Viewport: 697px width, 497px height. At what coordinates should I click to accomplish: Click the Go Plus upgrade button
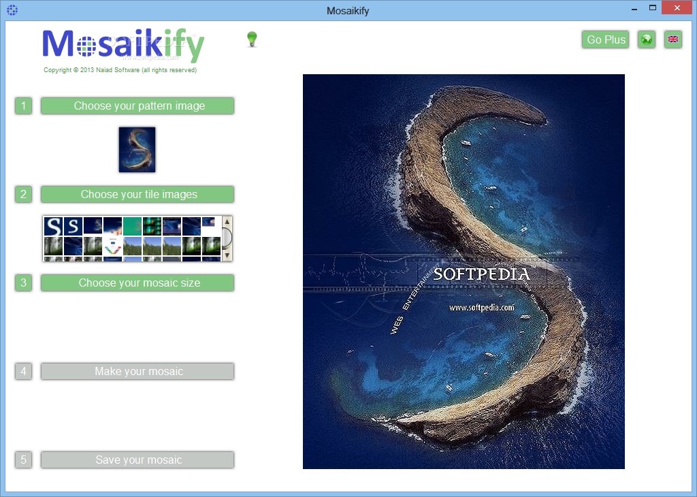[x=606, y=39]
